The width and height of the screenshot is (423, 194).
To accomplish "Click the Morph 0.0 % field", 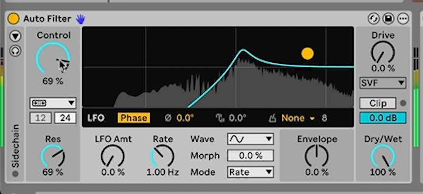I will 250,156.
